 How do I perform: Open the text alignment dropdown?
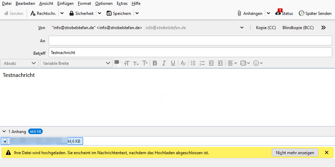pos(232,63)
